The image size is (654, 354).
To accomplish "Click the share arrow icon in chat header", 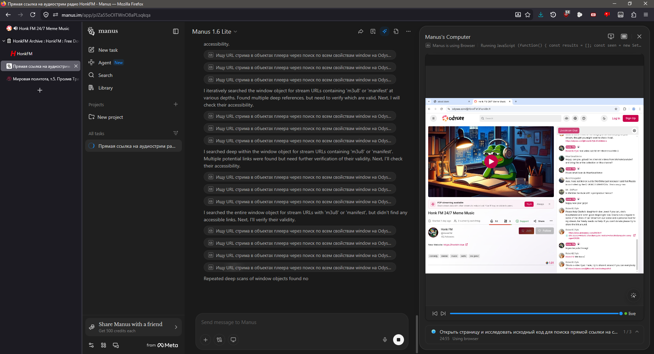I will (361, 31).
